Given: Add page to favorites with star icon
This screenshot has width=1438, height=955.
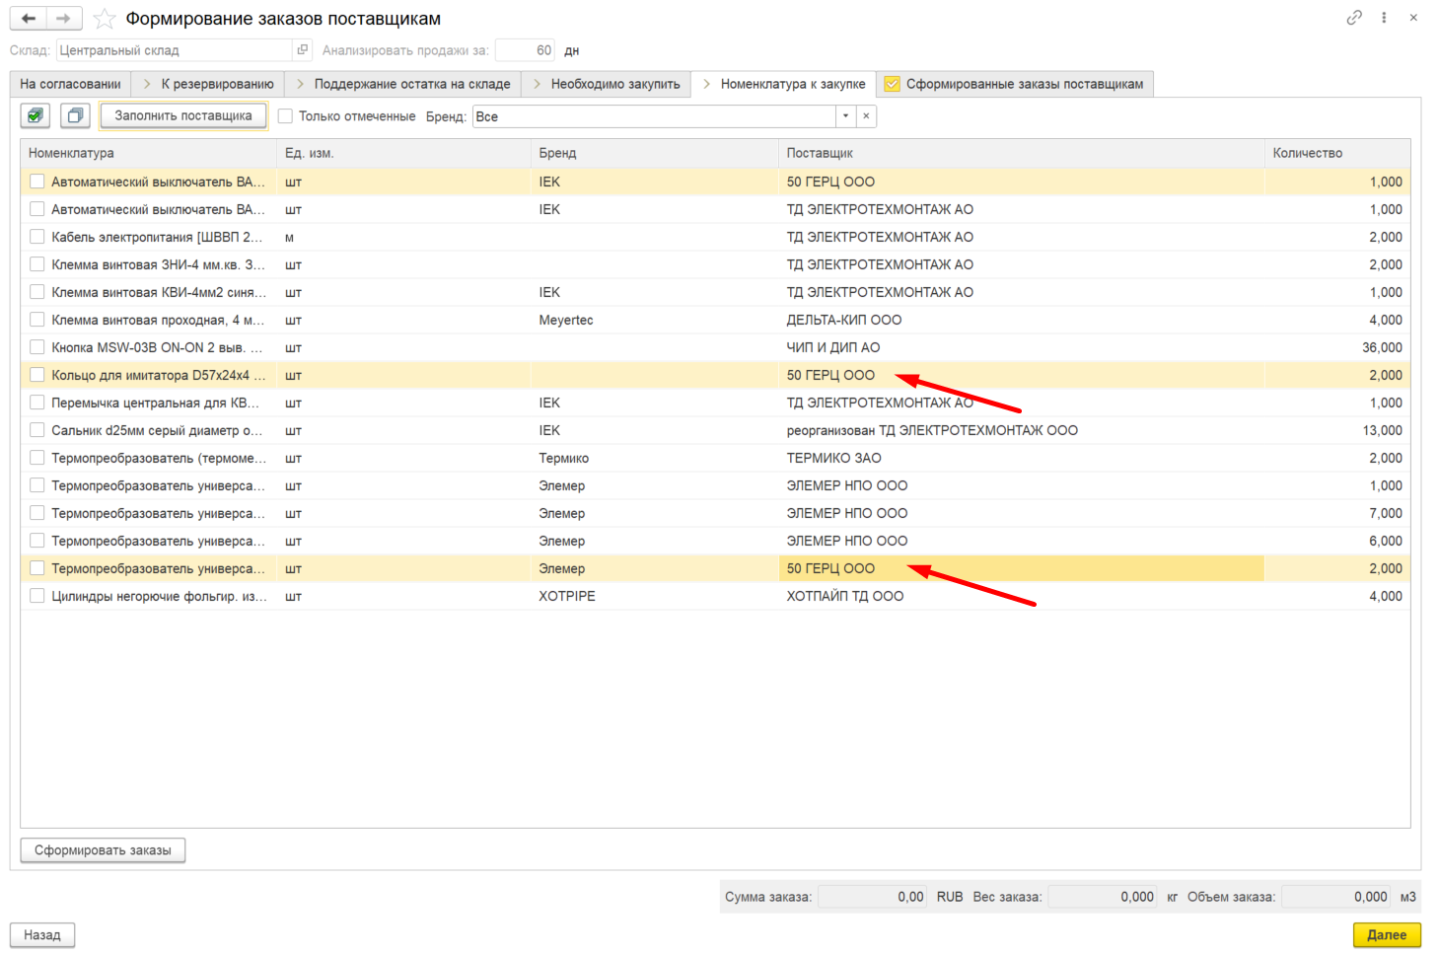Looking at the screenshot, I should [x=104, y=19].
